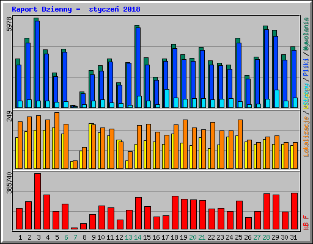
Task: Click the 385740 axis value label
Action: coord(9,182)
